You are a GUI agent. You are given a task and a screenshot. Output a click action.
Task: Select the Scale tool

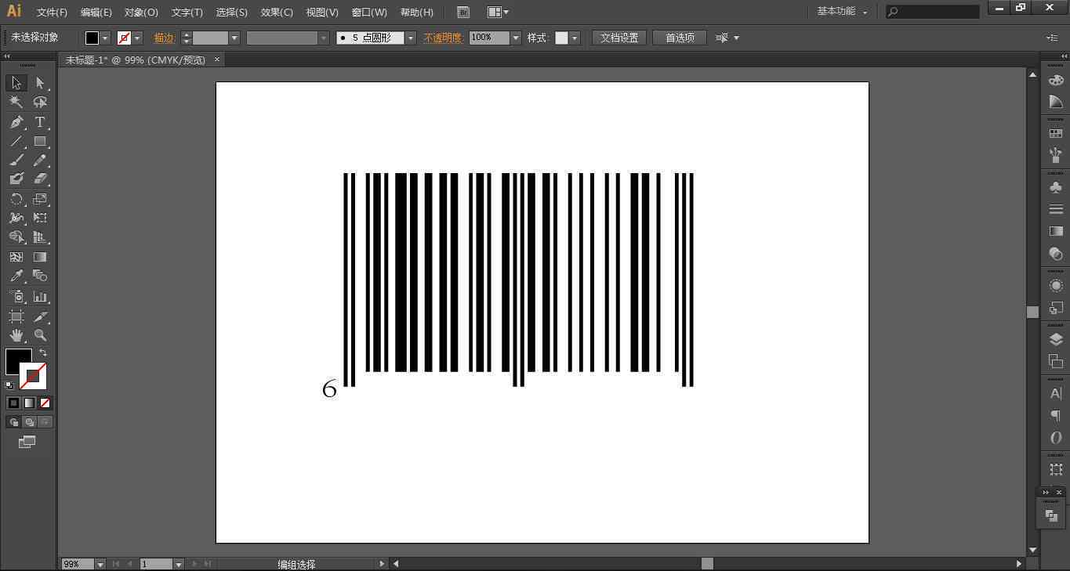[40, 199]
